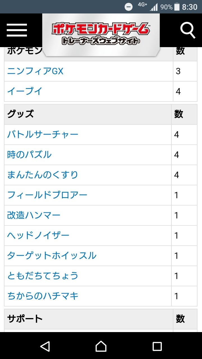Viewport: 202px width, 359px height.
Task: Tap the search magnifier icon
Action: (188, 30)
